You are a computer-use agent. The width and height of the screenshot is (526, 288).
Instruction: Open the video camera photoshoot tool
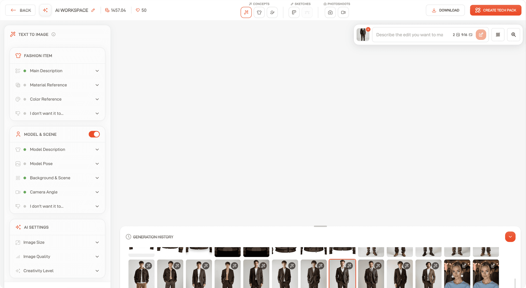(x=343, y=12)
